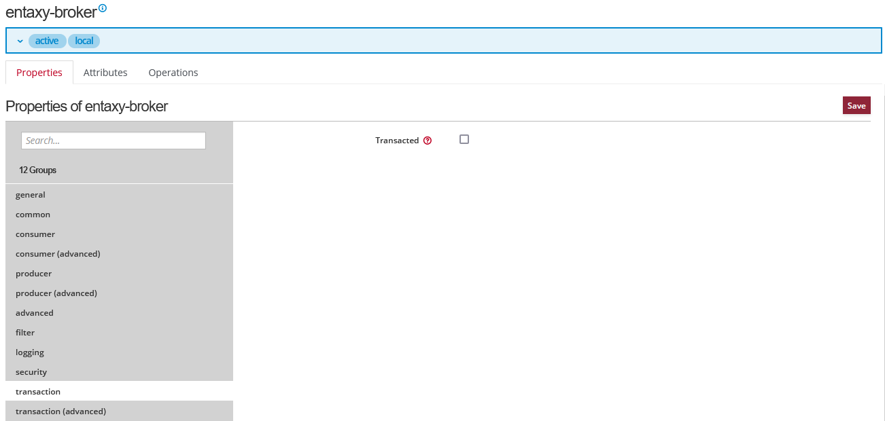Select the general property group
Screen dimensions: 885x421
point(31,195)
